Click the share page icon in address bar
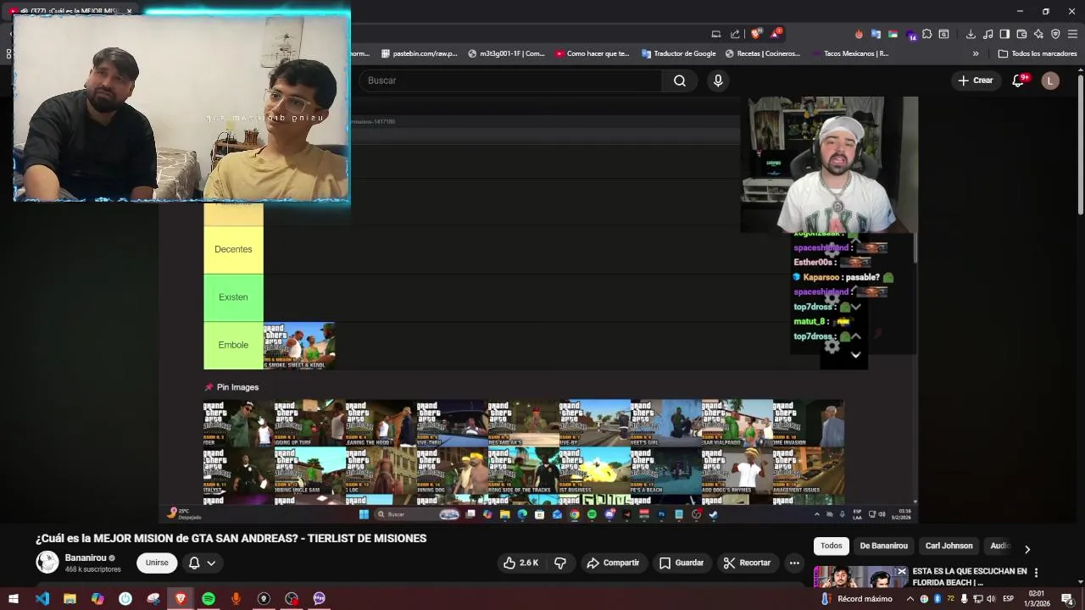Image resolution: width=1085 pixels, height=610 pixels. (x=734, y=34)
